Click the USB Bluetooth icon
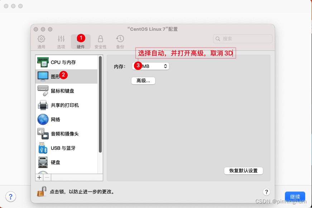The image size is (312, 208). click(43, 148)
